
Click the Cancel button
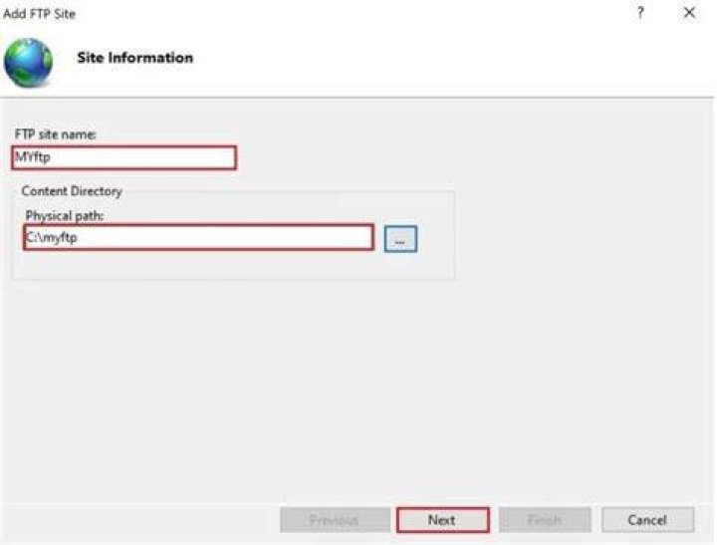click(x=647, y=520)
